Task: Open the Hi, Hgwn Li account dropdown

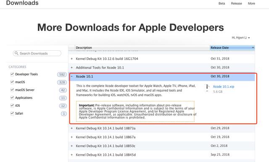Action: [x=241, y=38]
